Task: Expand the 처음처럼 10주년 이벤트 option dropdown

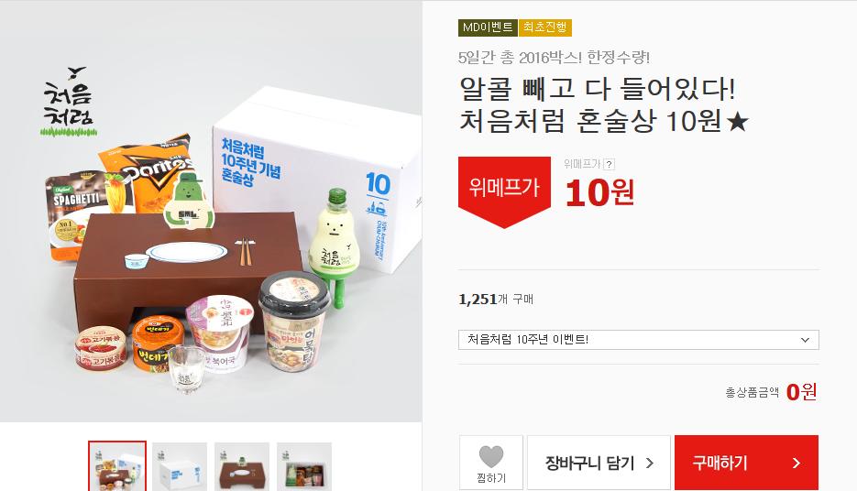Action: (x=638, y=340)
